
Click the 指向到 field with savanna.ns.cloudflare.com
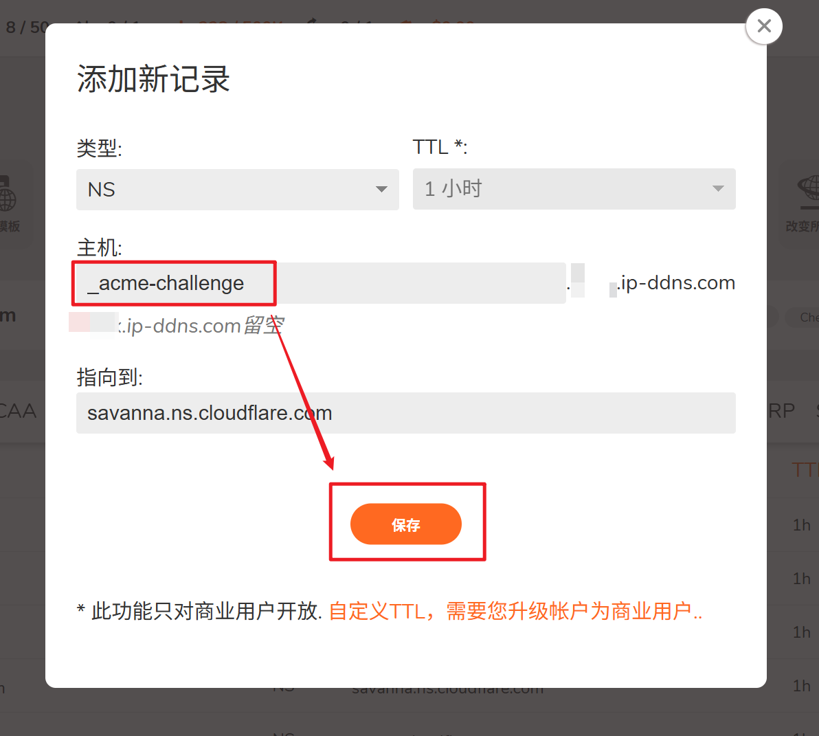click(x=406, y=412)
